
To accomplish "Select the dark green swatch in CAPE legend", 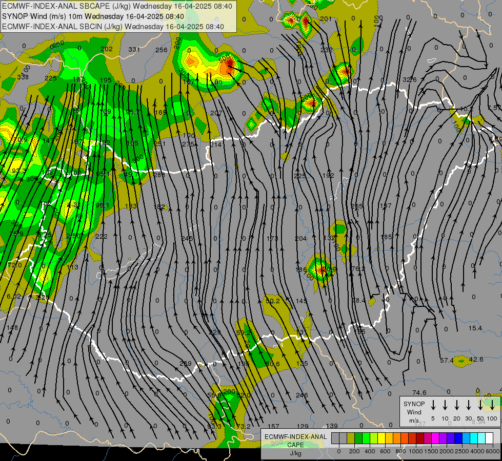I will [x=358, y=438].
